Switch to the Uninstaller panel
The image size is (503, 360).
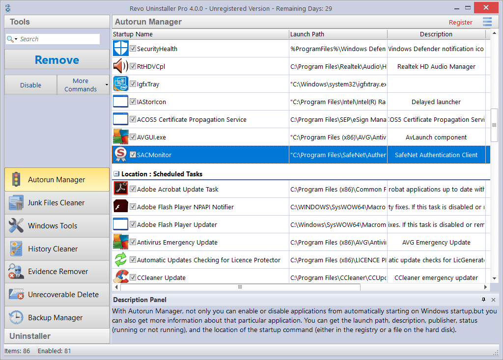pyautogui.click(x=57, y=336)
